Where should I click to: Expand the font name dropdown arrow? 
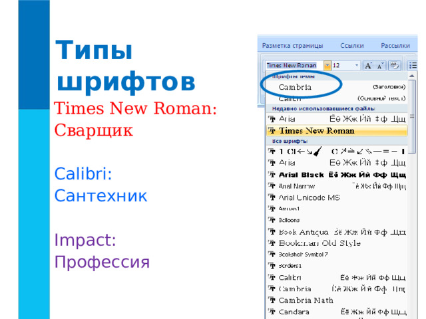(x=327, y=65)
